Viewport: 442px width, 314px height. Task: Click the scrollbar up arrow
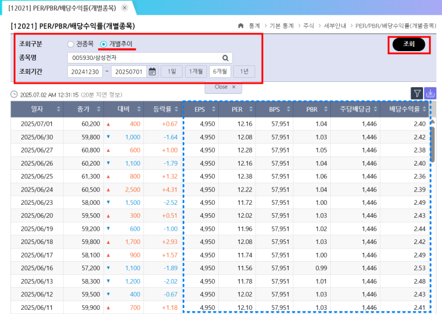click(x=432, y=122)
